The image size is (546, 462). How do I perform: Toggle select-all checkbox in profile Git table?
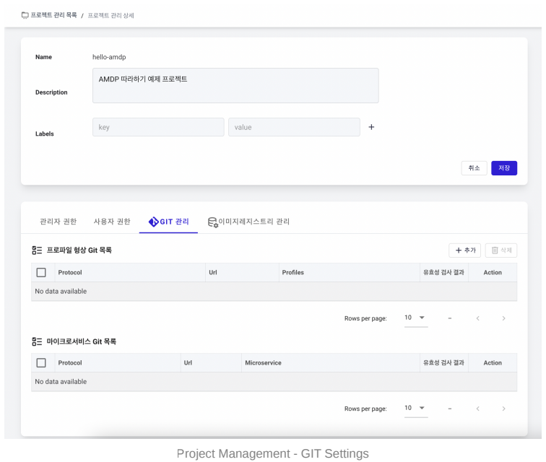click(41, 272)
